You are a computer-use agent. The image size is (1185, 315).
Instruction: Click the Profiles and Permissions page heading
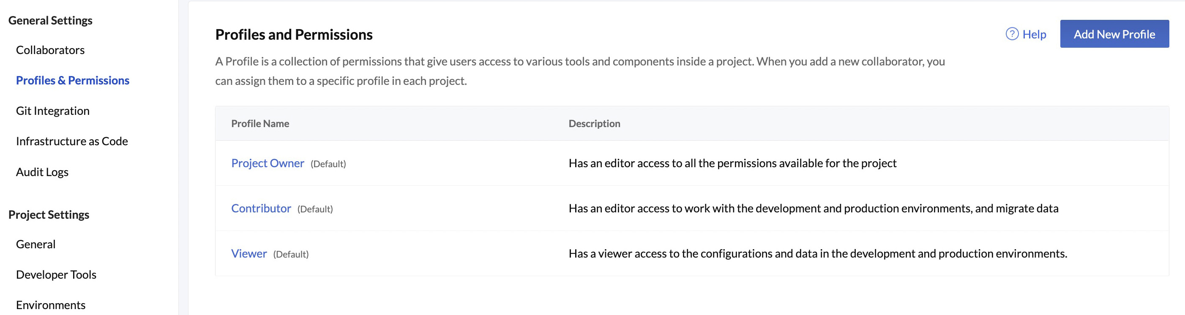[x=293, y=35]
